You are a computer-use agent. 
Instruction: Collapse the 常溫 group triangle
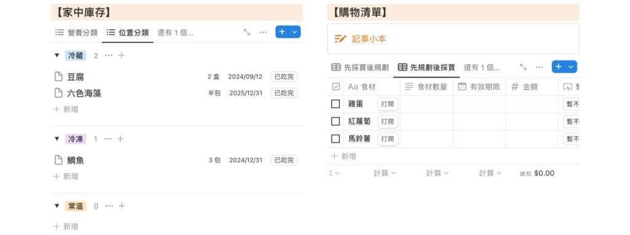[x=57, y=206]
